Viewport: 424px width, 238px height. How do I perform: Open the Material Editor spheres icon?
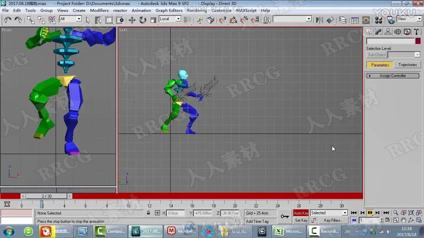379,20
